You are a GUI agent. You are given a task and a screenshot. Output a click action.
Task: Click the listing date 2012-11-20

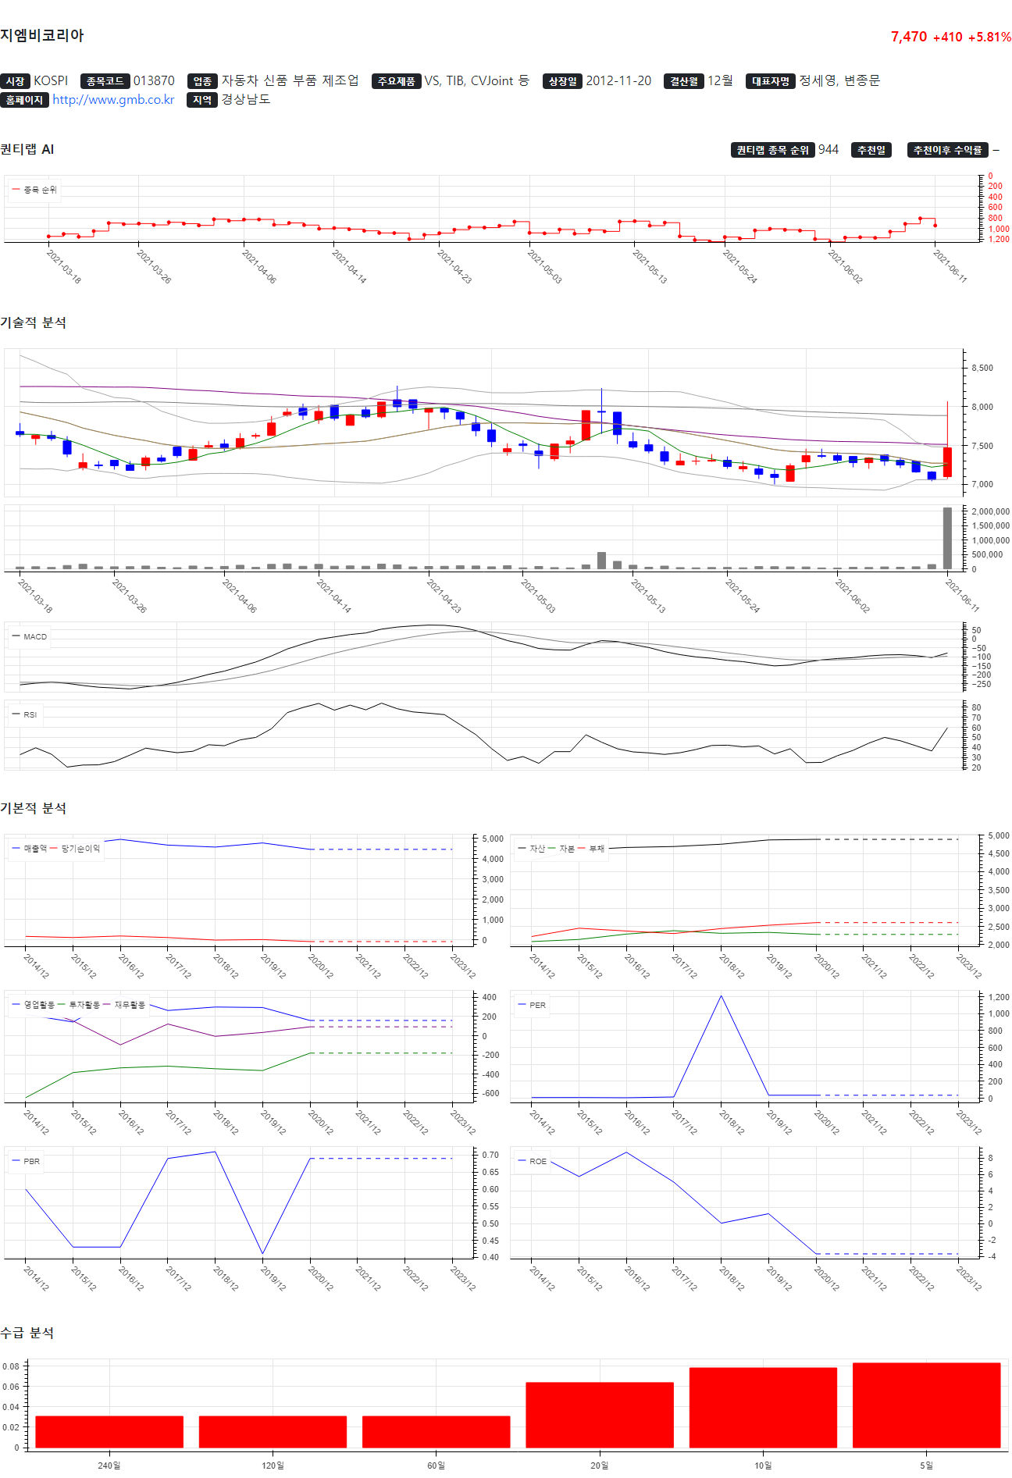pyautogui.click(x=618, y=80)
